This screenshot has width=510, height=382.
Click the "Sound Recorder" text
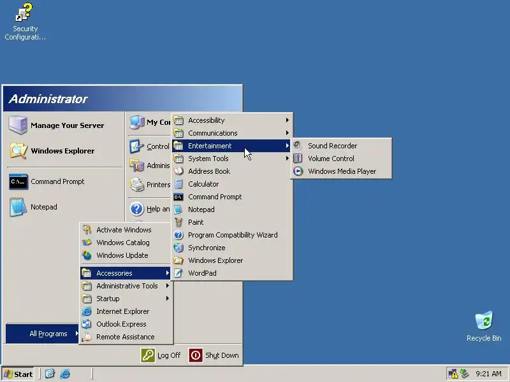pyautogui.click(x=332, y=146)
